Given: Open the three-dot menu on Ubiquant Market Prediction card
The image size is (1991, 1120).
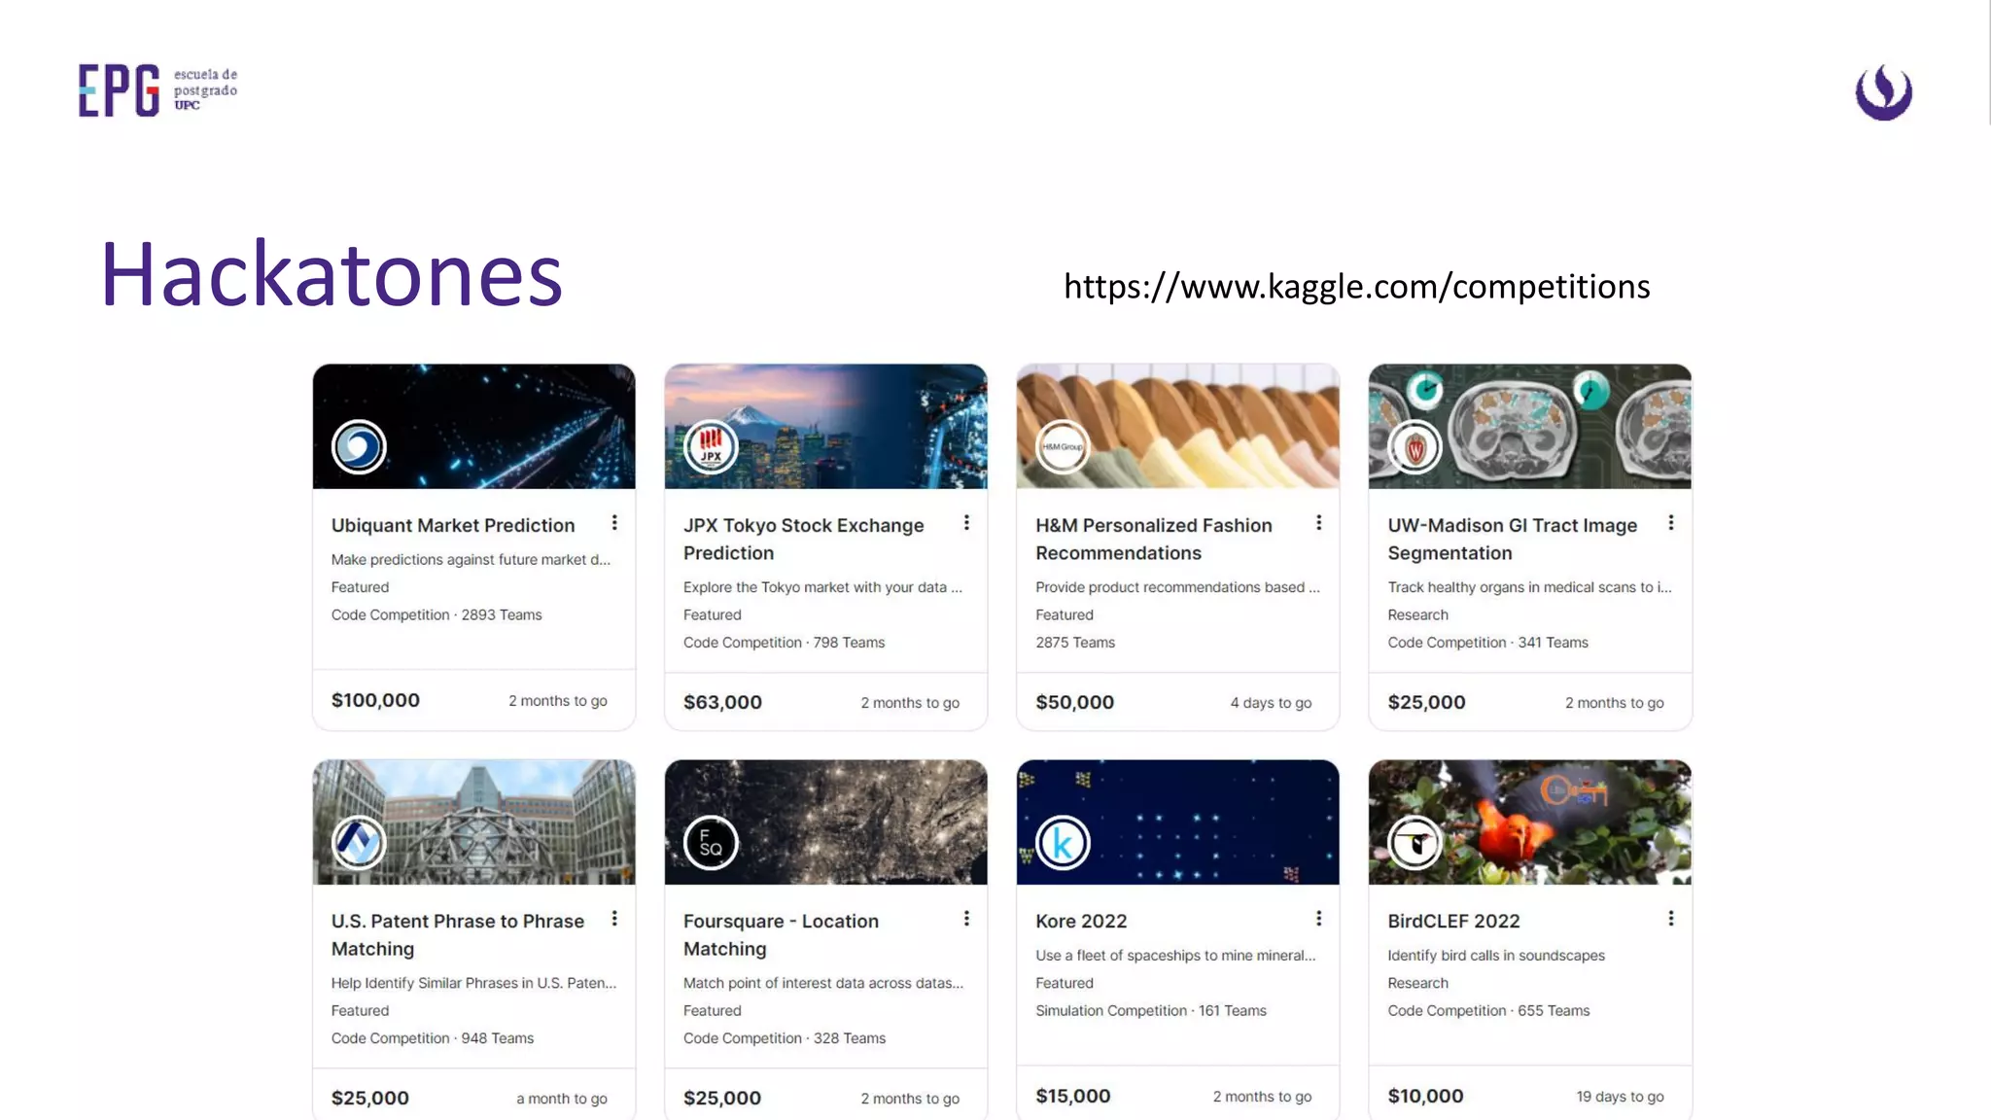Looking at the screenshot, I should click(x=614, y=523).
